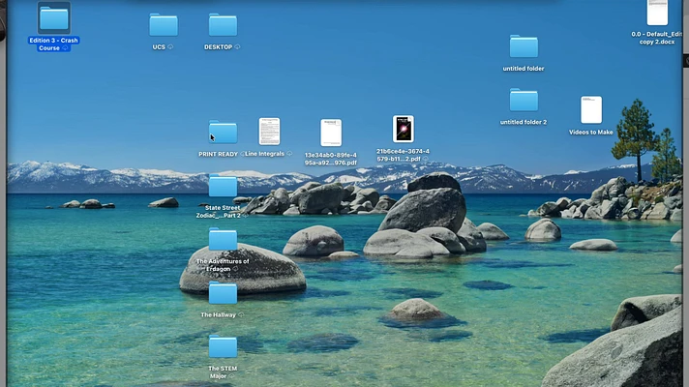Click the PRINT READY folder icon
689x387 pixels.
coord(223,133)
